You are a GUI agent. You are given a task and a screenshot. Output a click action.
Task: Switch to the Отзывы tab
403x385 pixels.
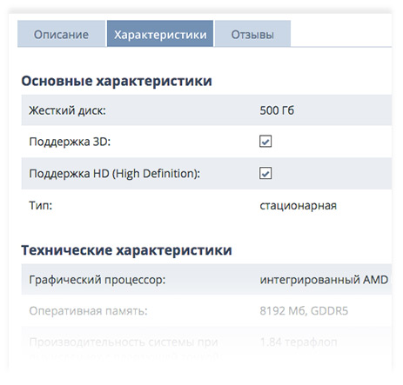[252, 34]
